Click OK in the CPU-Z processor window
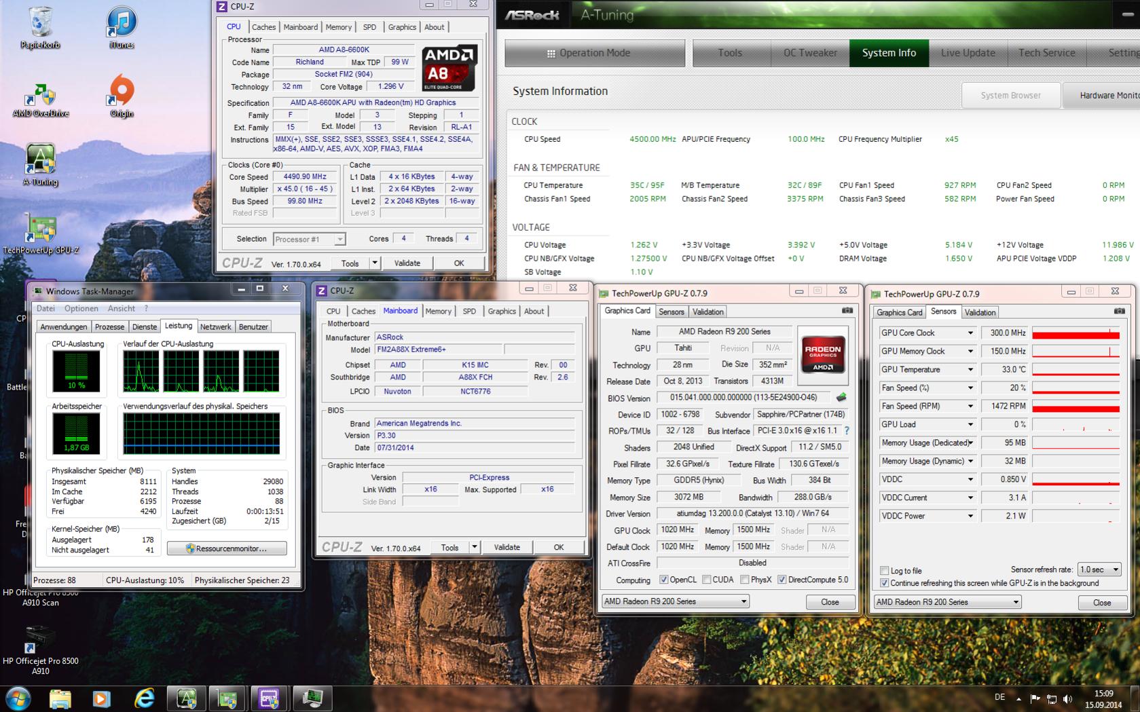The height and width of the screenshot is (712, 1140). tap(459, 263)
